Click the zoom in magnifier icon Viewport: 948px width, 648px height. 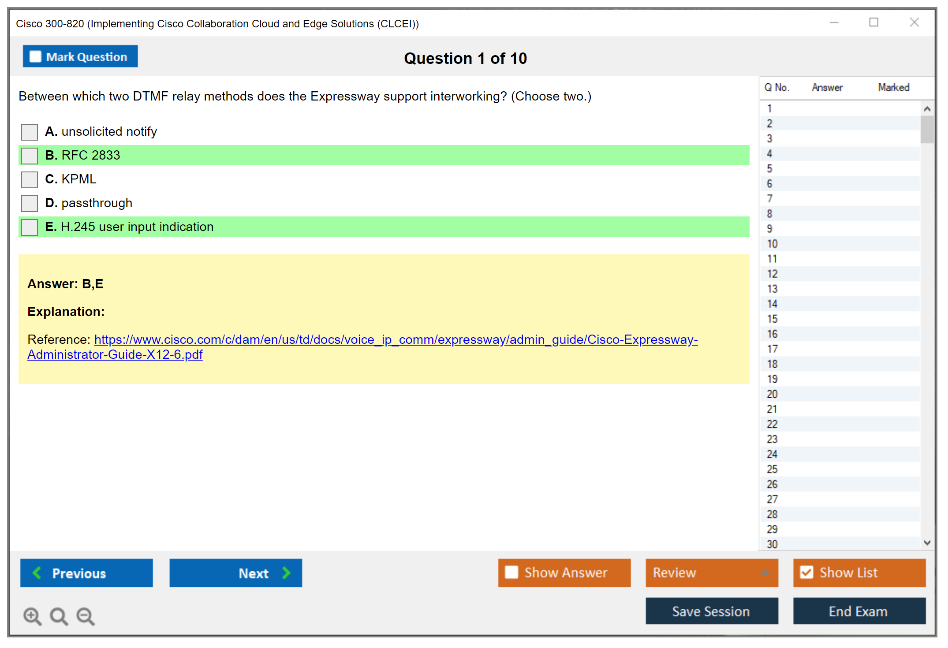click(x=32, y=616)
